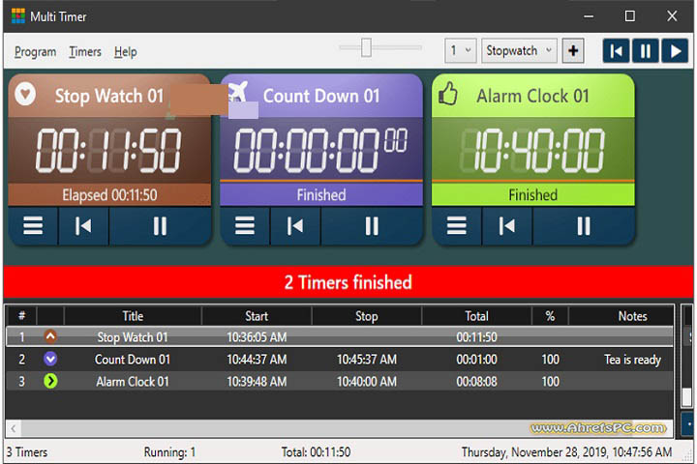Click the heart icon on Stop Watch 01

point(25,94)
